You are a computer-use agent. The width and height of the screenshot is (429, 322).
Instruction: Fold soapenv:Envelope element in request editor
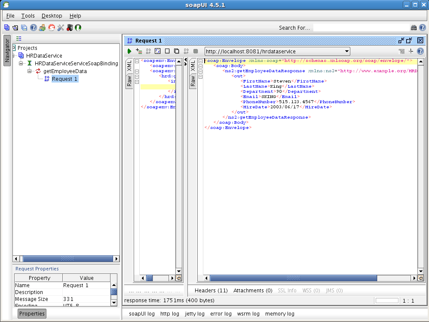(x=137, y=61)
